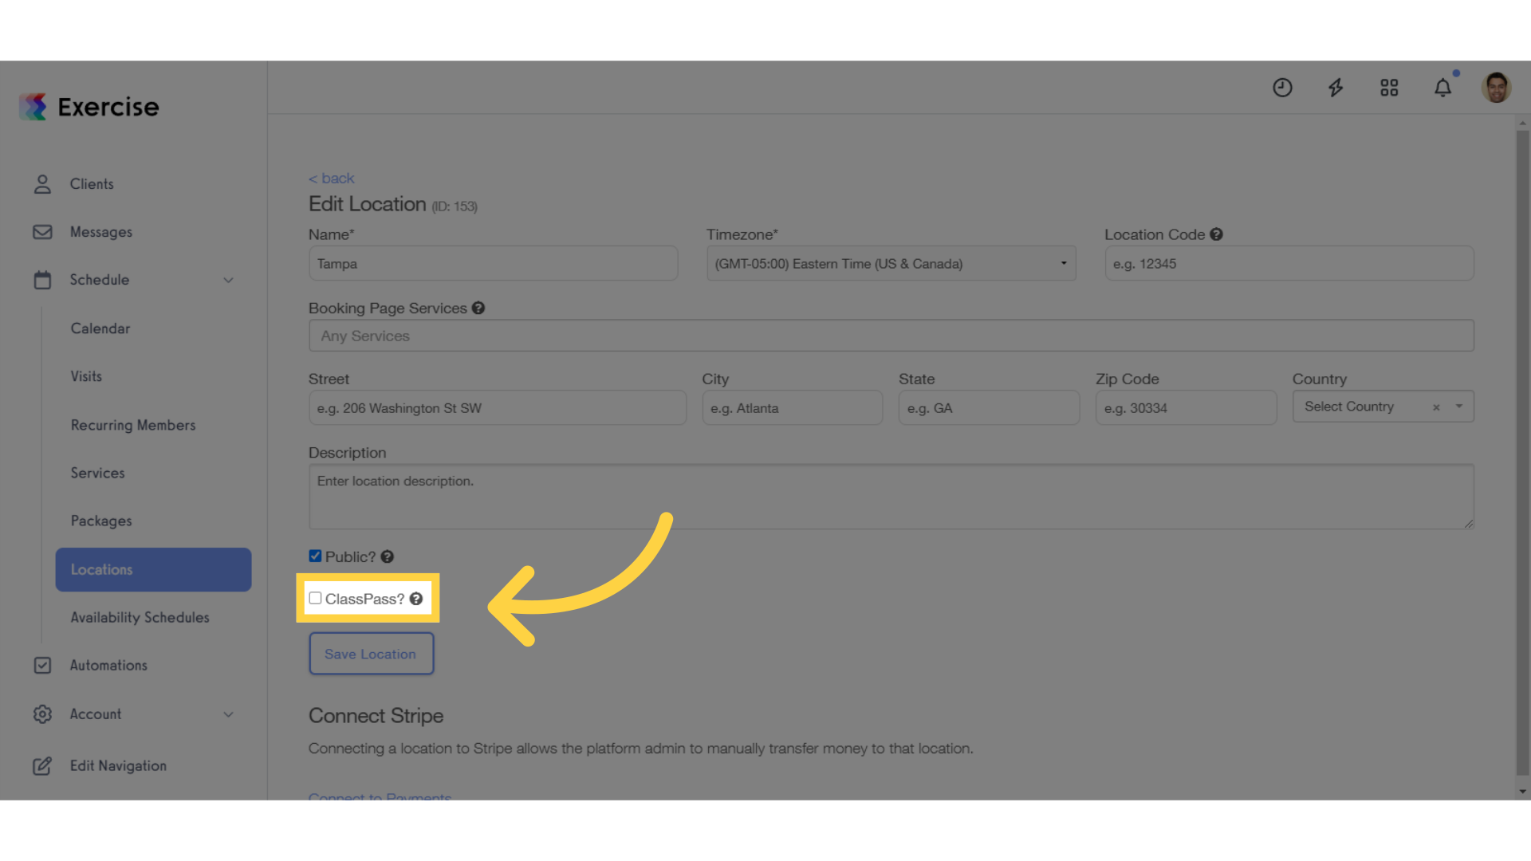Click the ClassPass? help icon
The image size is (1531, 861).
click(x=415, y=598)
